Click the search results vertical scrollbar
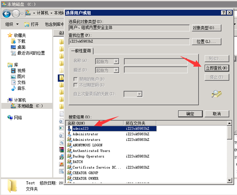The image size is (237, 195). [x=230, y=154]
